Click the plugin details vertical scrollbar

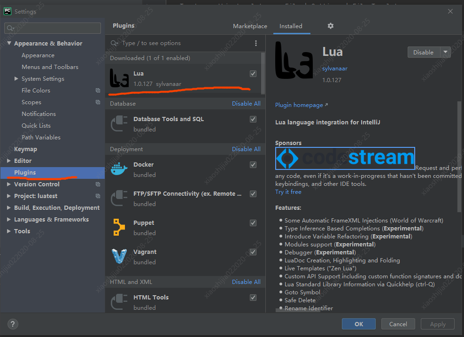point(459,157)
